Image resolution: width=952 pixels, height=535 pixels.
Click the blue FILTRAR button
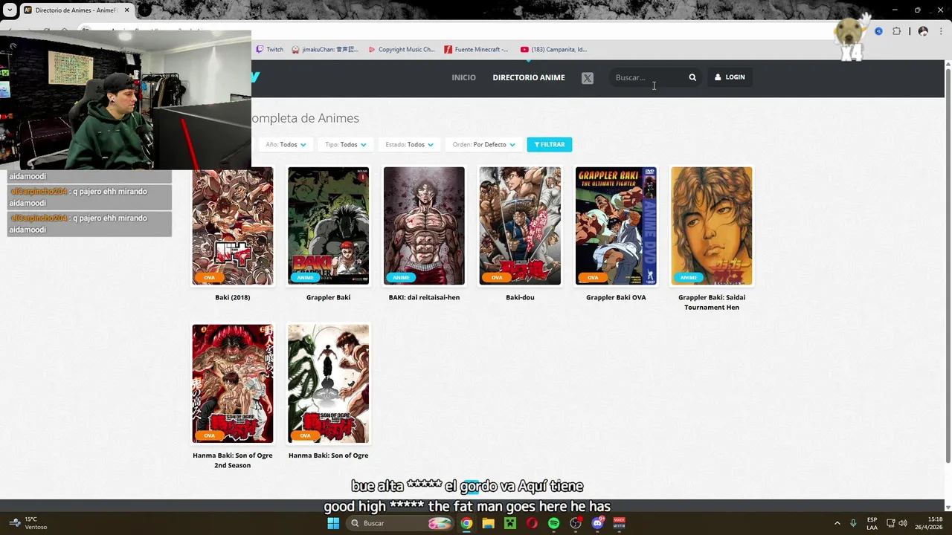click(550, 145)
